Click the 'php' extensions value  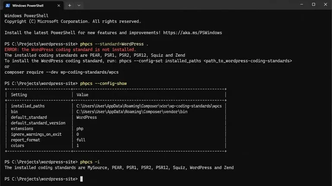[80, 129]
